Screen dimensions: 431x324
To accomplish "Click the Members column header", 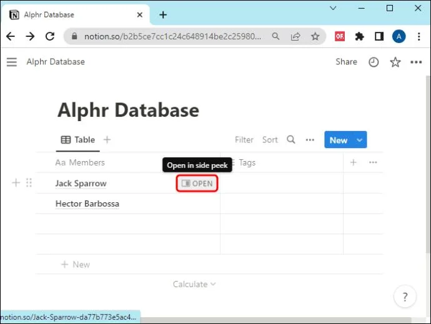I will click(80, 162).
